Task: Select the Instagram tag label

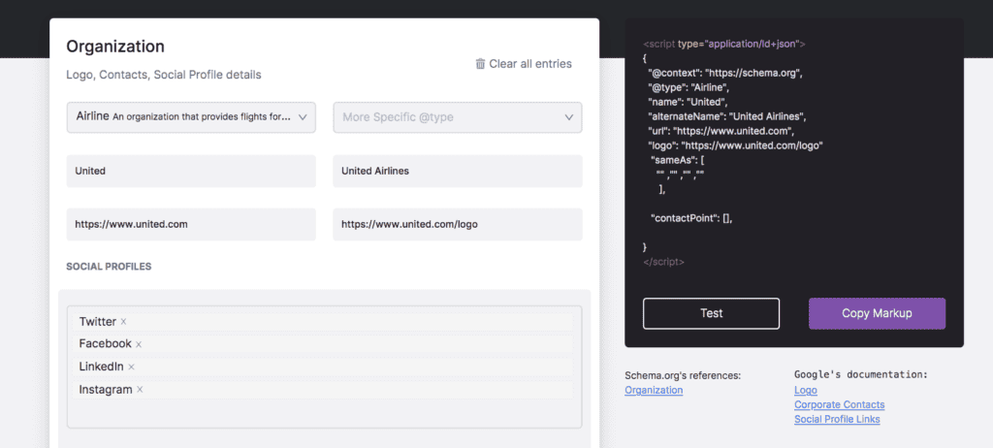Action: [106, 390]
